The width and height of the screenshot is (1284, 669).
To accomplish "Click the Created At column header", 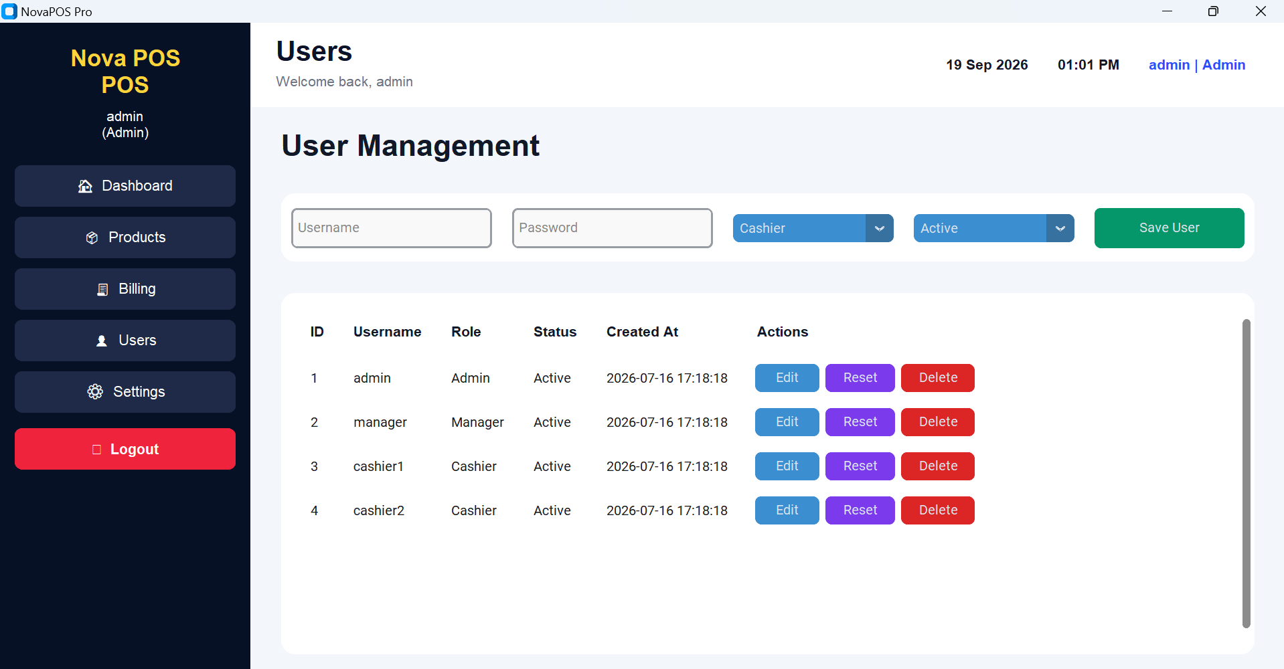I will click(643, 332).
